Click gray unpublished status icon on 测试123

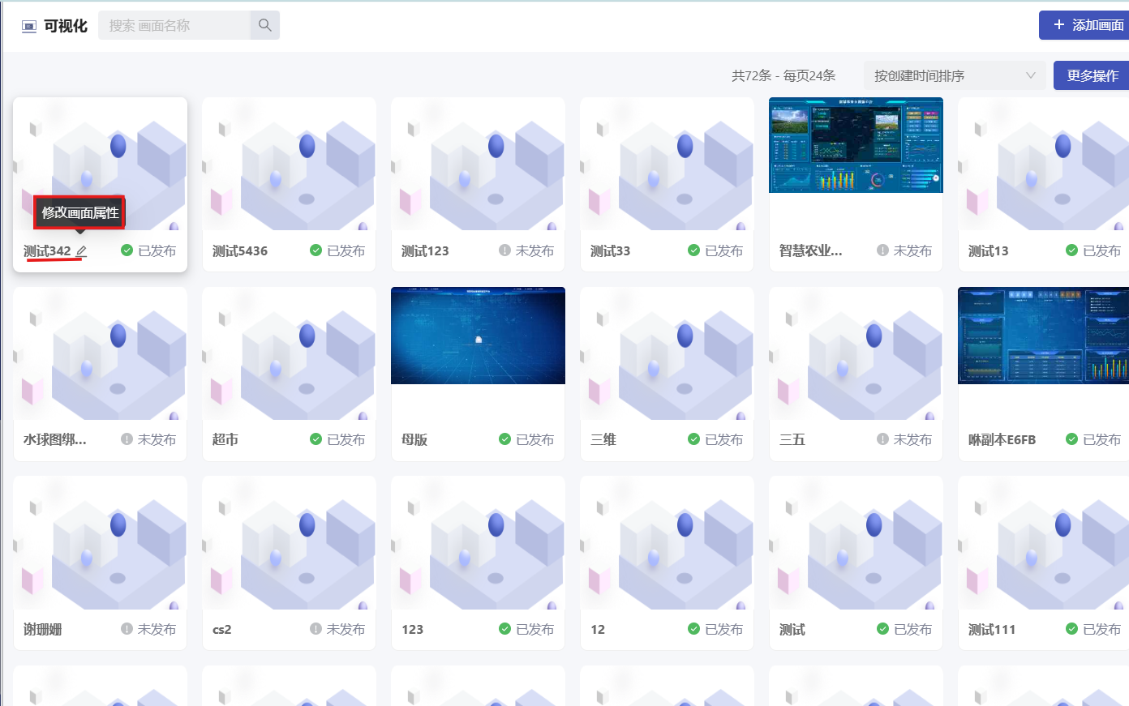click(504, 250)
